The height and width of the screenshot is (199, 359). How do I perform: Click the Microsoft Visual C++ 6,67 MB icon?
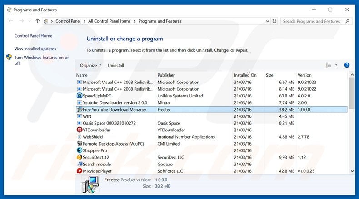click(79, 82)
